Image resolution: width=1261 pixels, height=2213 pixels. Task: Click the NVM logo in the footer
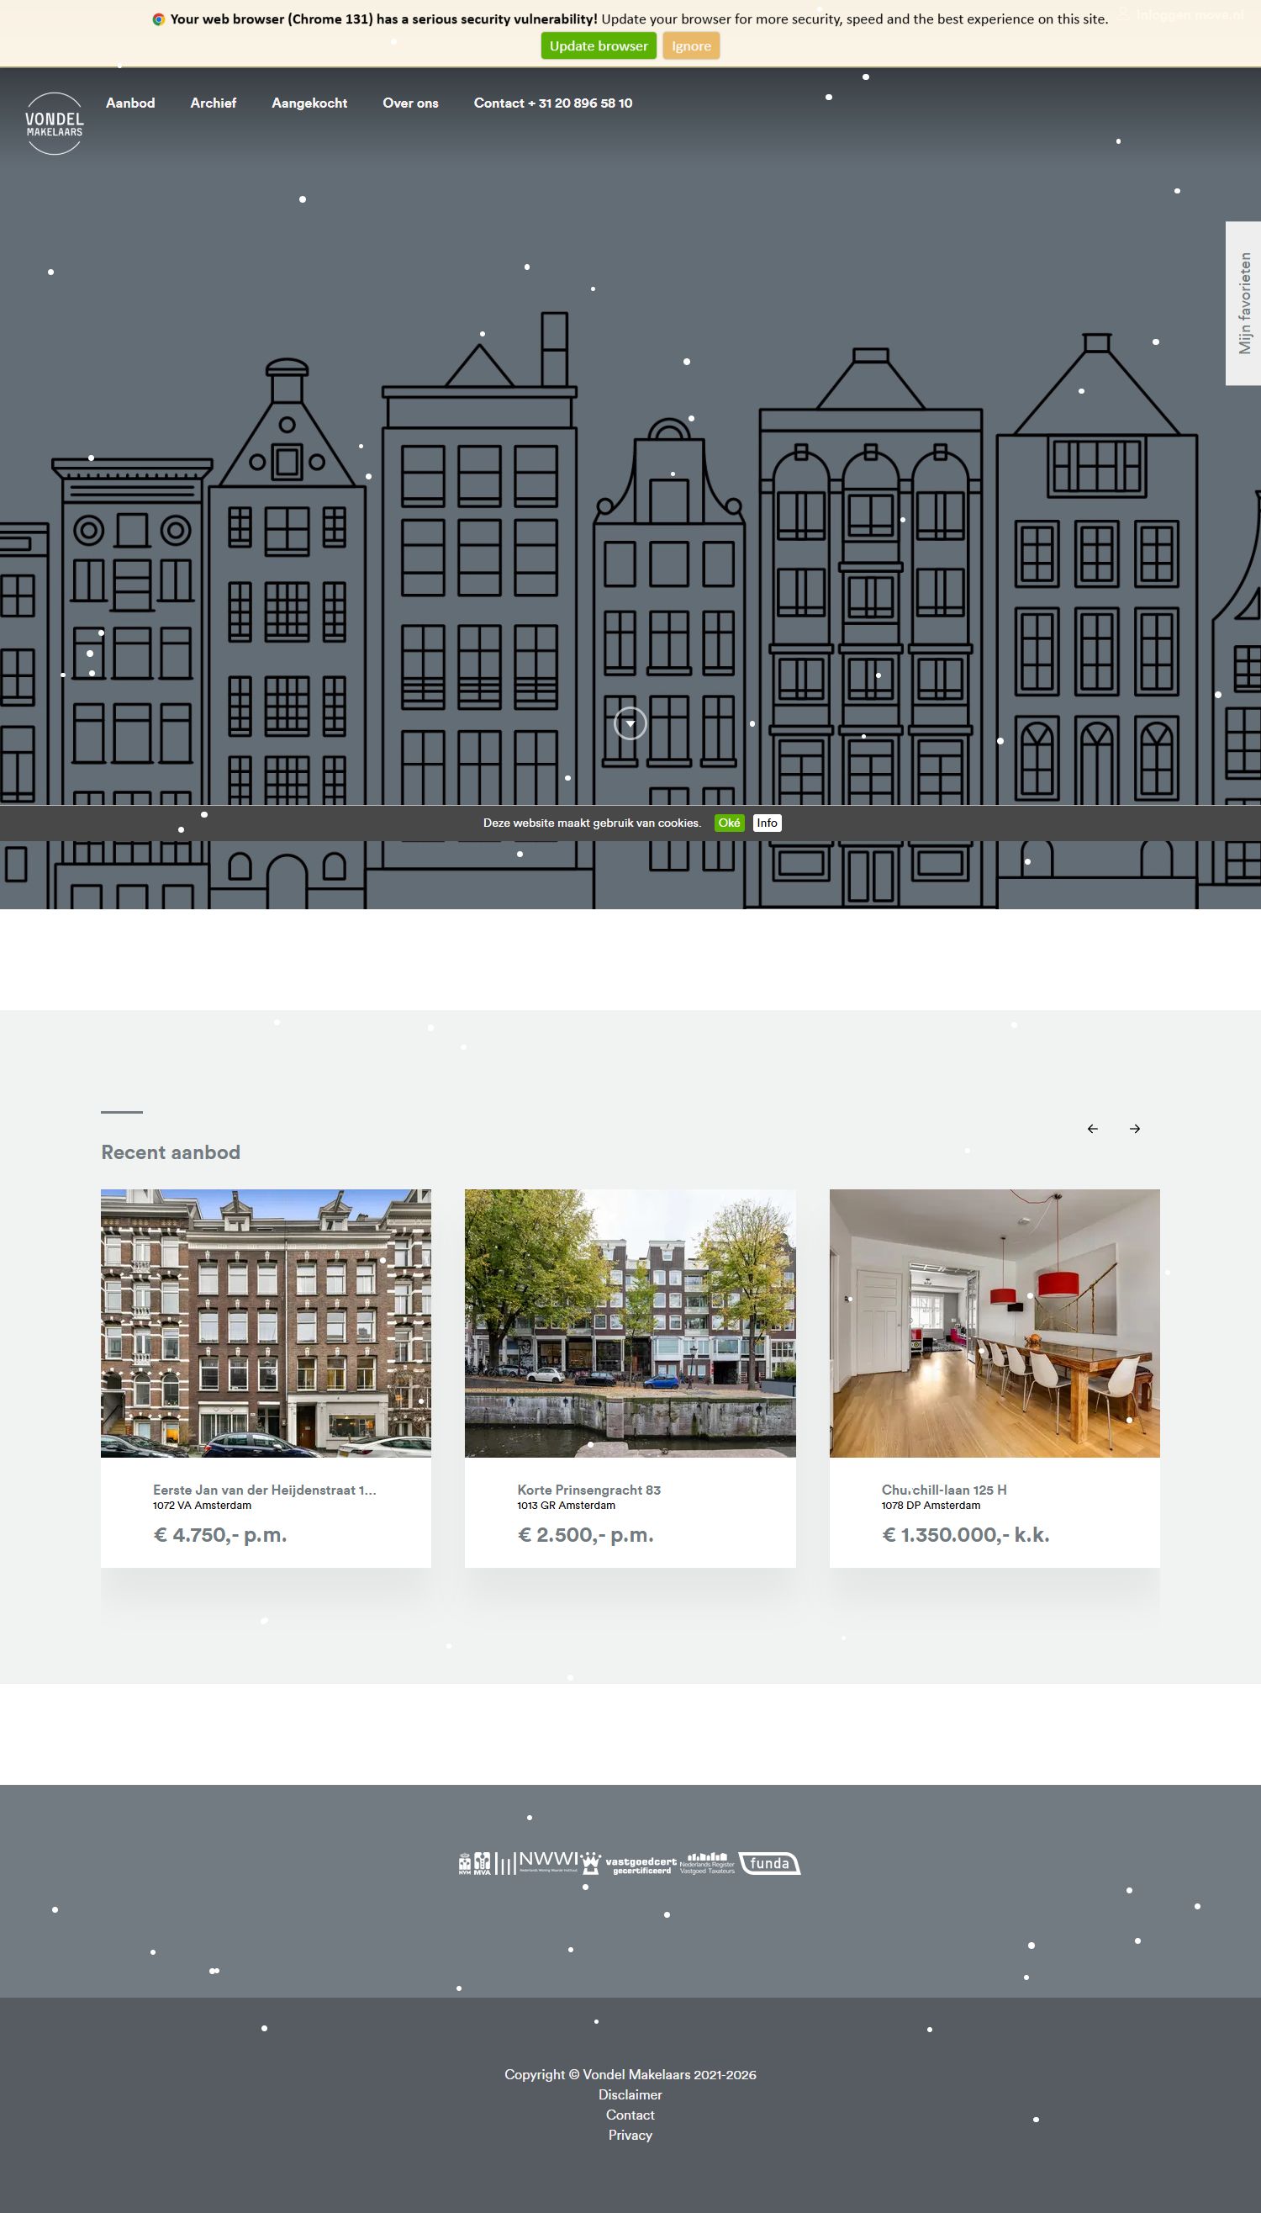465,1864
